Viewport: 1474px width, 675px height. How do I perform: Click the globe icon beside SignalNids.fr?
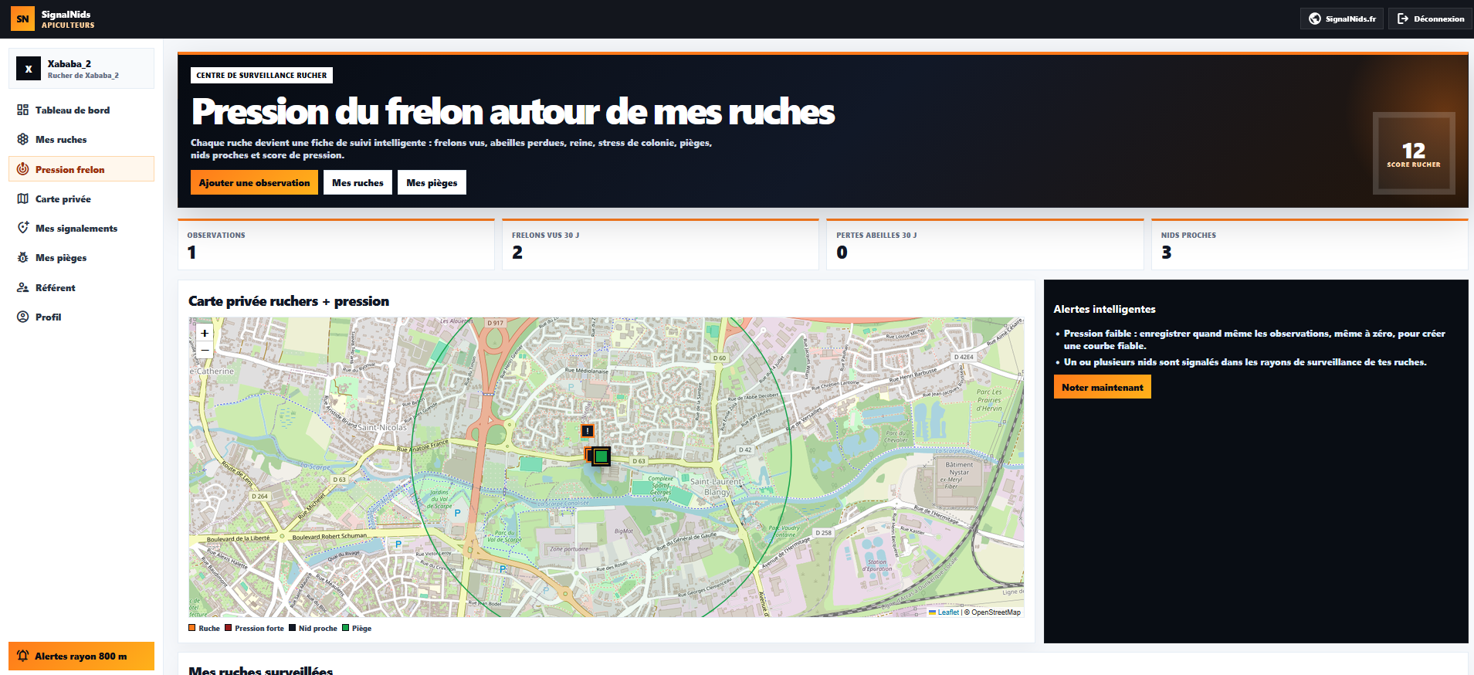click(1314, 19)
